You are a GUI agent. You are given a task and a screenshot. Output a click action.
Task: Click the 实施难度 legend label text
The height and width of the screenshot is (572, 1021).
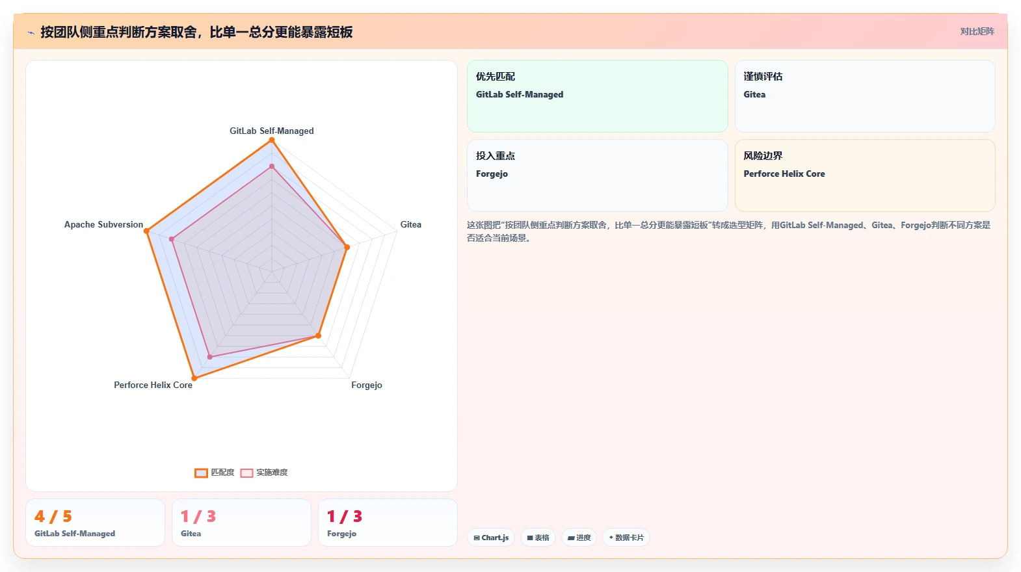point(272,473)
